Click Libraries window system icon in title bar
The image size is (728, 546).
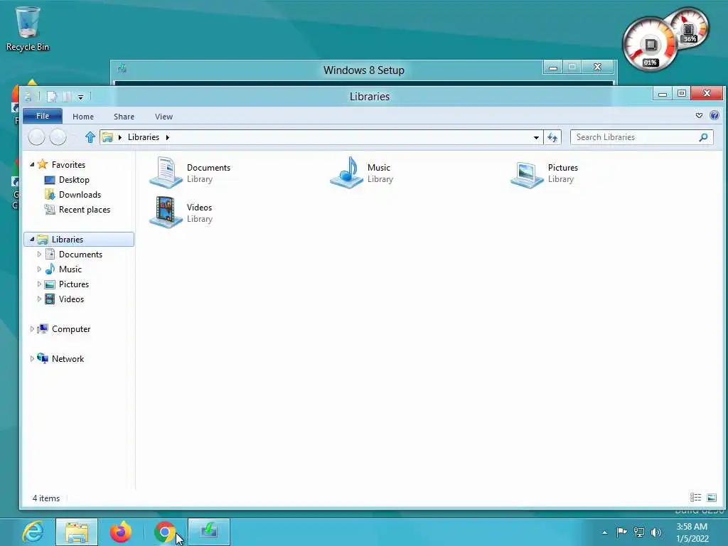[x=28, y=97]
